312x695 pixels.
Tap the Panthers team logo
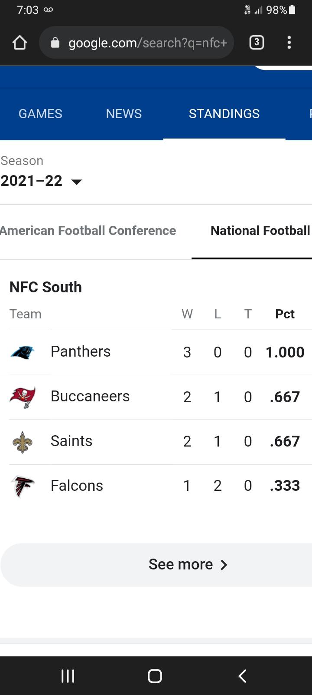point(23,352)
